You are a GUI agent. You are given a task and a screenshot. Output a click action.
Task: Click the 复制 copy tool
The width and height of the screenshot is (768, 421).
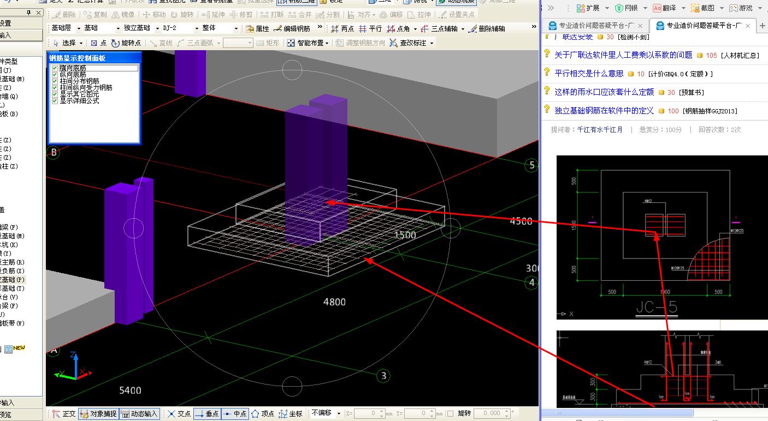click(95, 14)
